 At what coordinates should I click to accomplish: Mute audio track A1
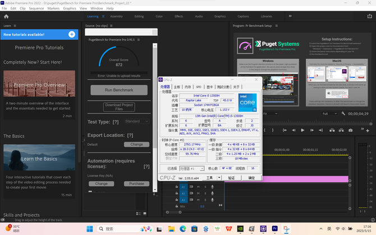click(198, 187)
